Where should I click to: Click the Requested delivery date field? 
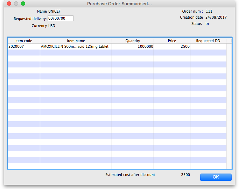click(60, 18)
